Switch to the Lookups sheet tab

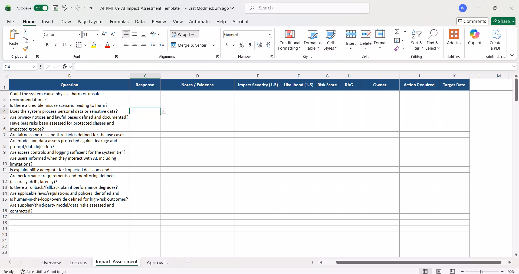point(78,262)
